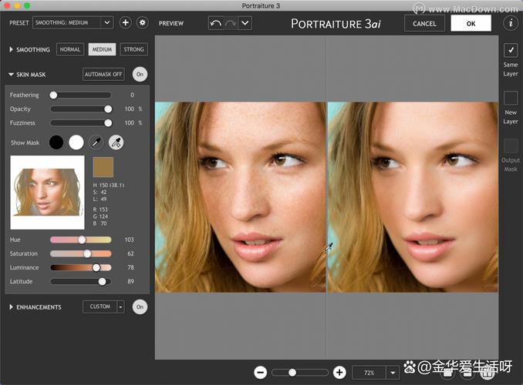Adjust the Feathering slider handle
Viewport: 523px width, 385px height.
(x=53, y=95)
